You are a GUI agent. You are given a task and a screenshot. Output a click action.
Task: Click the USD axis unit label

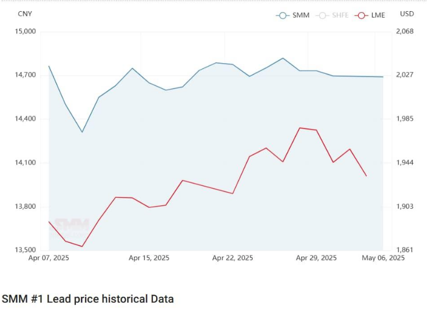coord(407,14)
